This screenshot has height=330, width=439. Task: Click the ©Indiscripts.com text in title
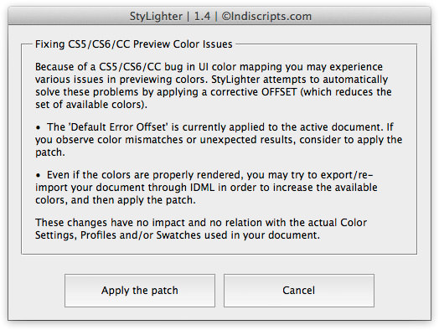pos(266,16)
